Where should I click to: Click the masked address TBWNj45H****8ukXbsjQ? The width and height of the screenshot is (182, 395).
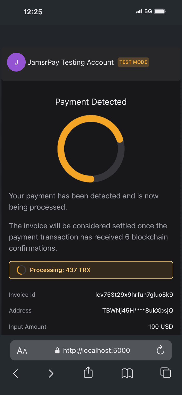138,310
